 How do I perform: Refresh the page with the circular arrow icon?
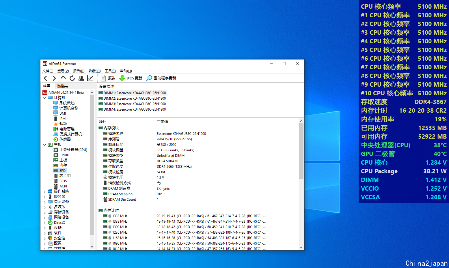[72, 78]
